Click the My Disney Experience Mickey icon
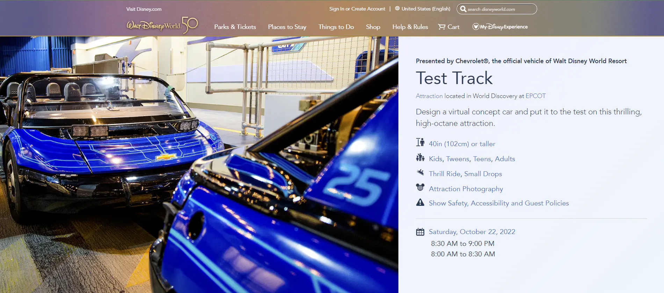The height and width of the screenshot is (293, 664). point(476,27)
